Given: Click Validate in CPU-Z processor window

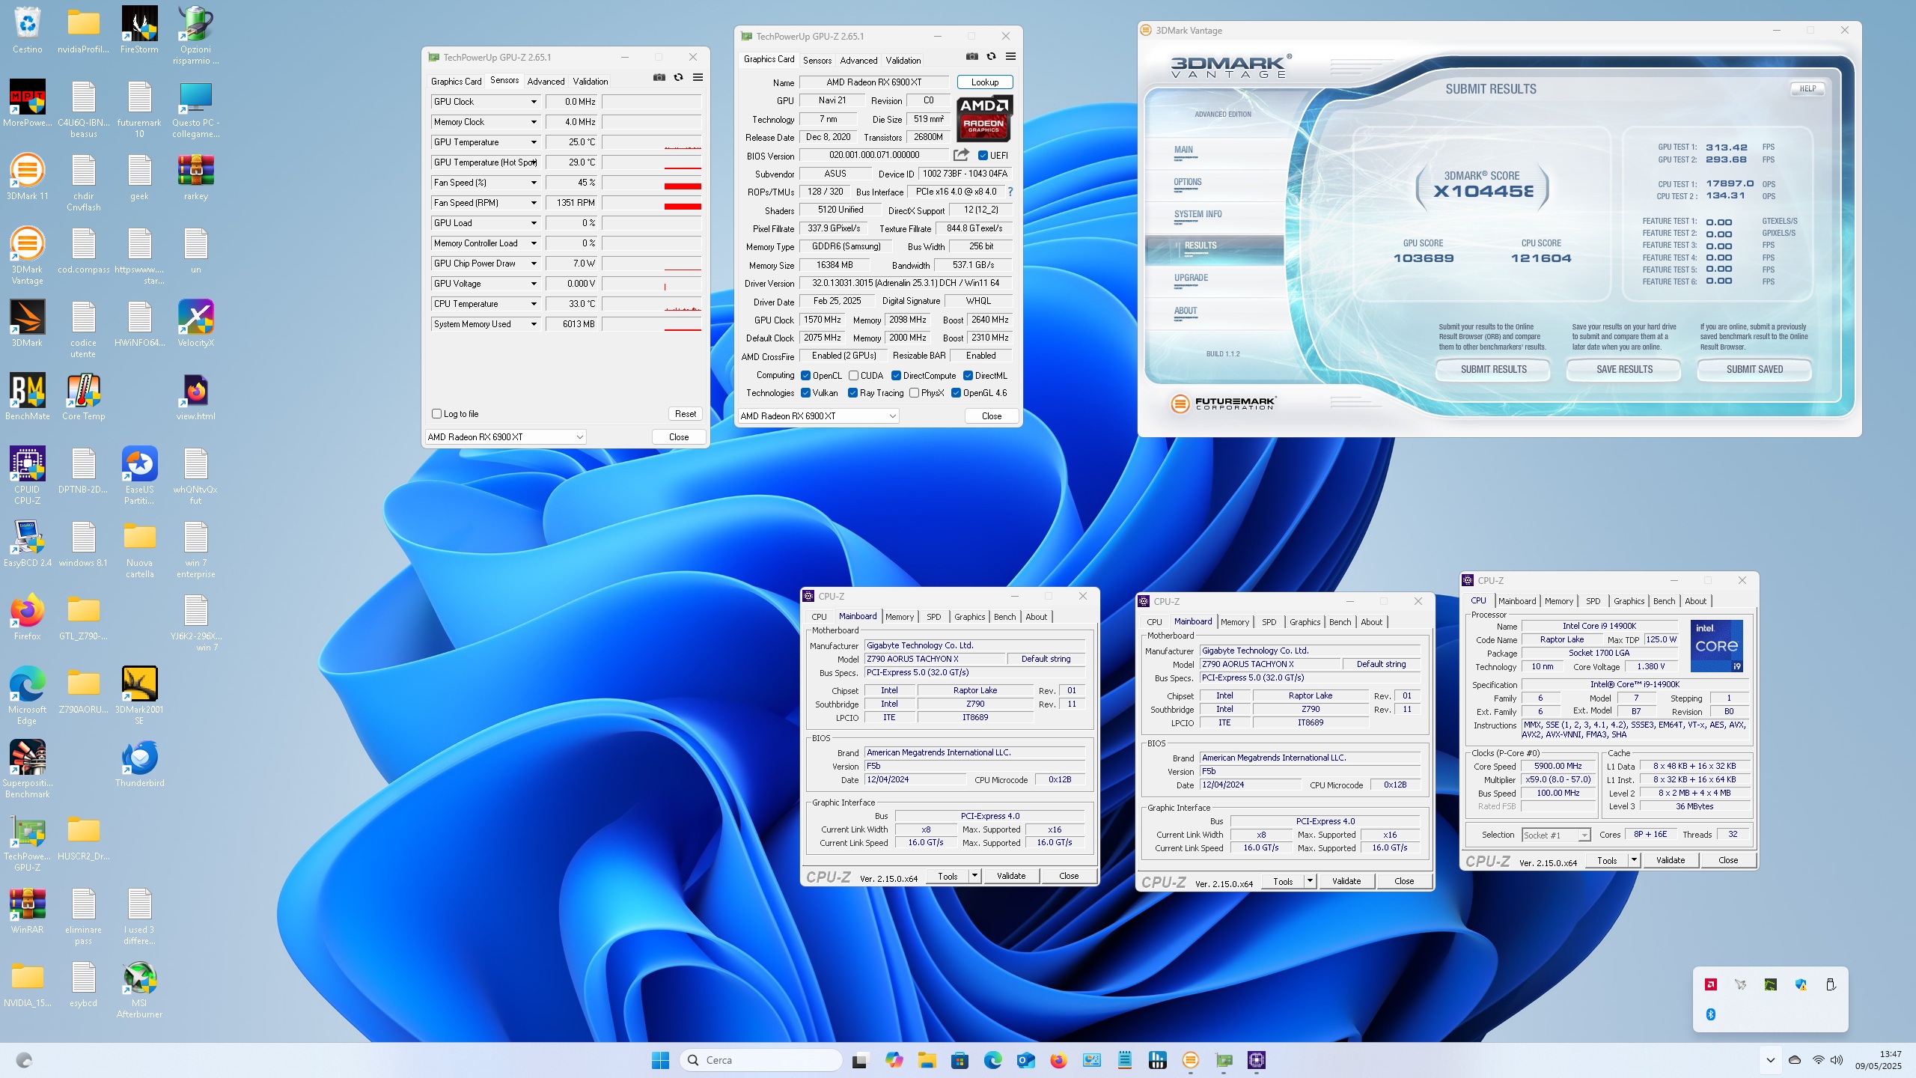Looking at the screenshot, I should [1670, 860].
